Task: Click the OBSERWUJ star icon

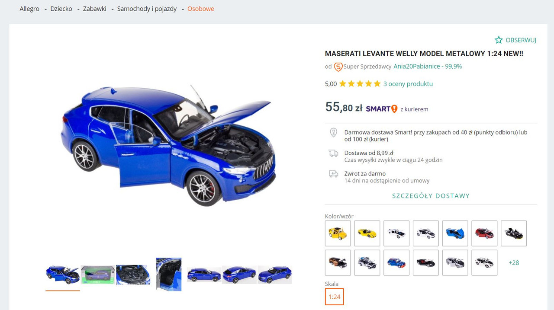Action: coord(499,40)
